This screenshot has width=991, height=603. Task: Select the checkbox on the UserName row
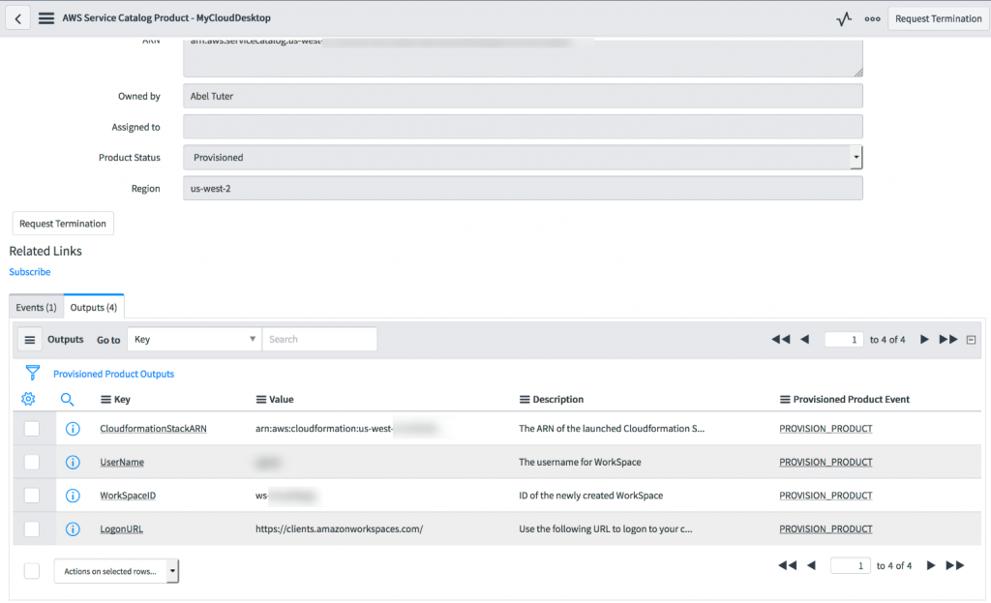(30, 462)
